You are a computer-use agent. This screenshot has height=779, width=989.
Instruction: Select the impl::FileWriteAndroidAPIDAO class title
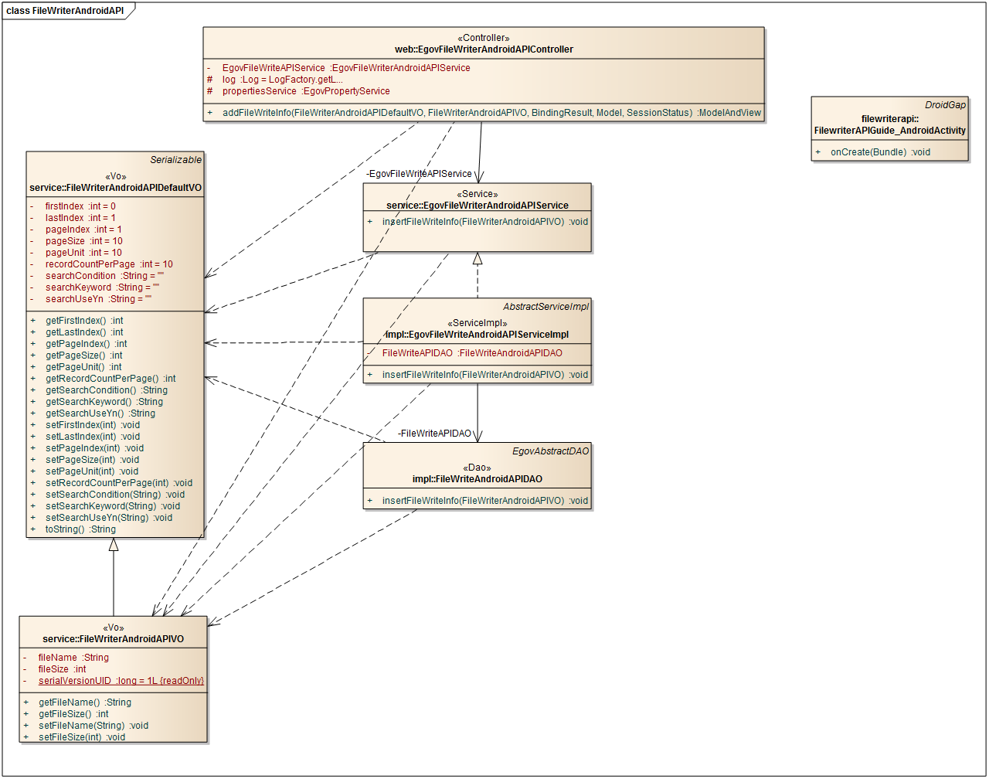click(x=477, y=479)
